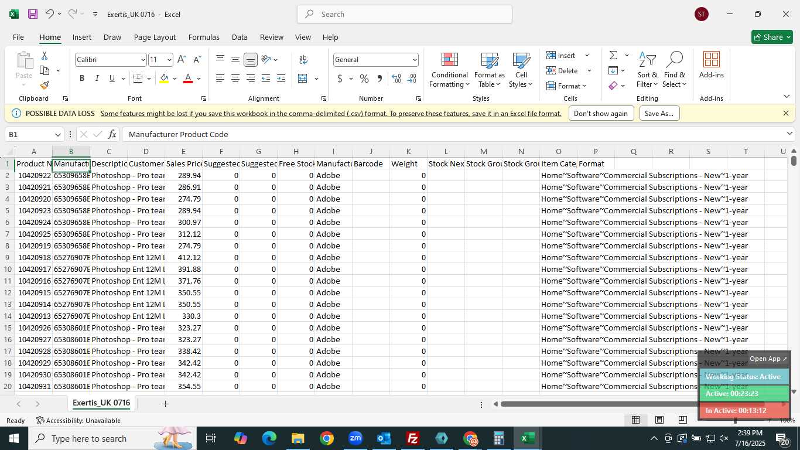This screenshot has height=450, width=800.
Task: Click the Format as Table button
Action: 490,69
